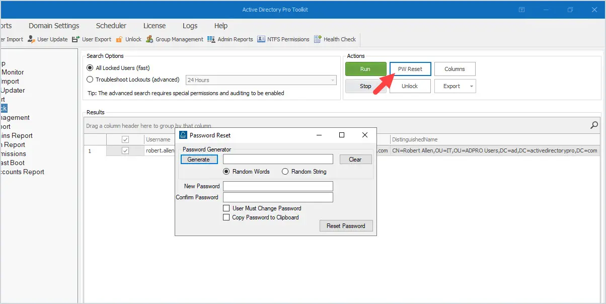
Task: Open User Export from the toolbar
Action: 92,39
